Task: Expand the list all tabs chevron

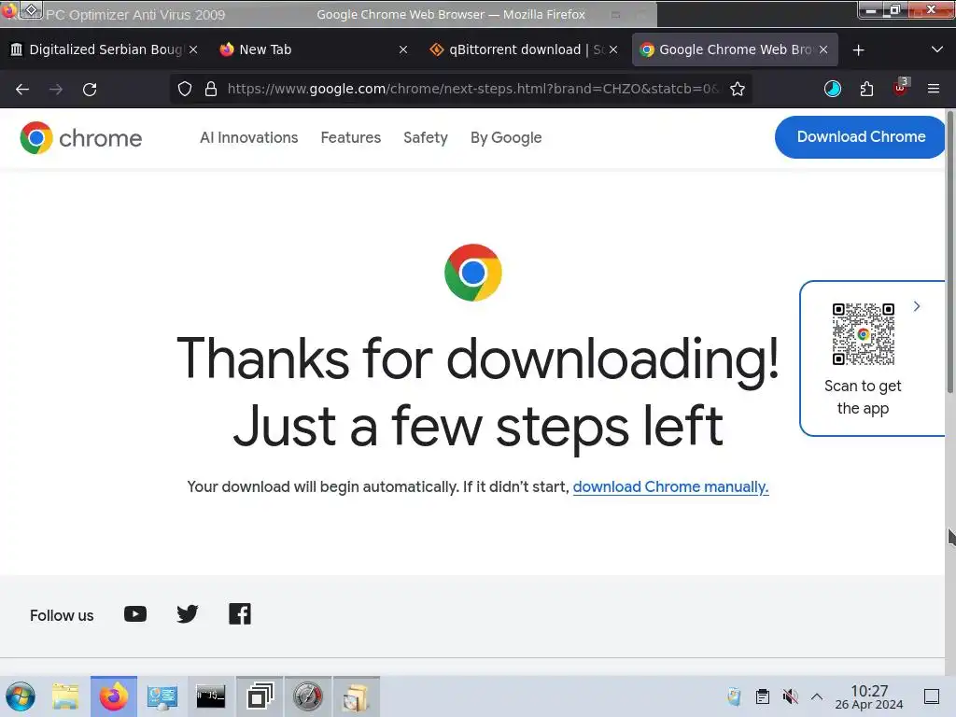Action: tap(937, 49)
